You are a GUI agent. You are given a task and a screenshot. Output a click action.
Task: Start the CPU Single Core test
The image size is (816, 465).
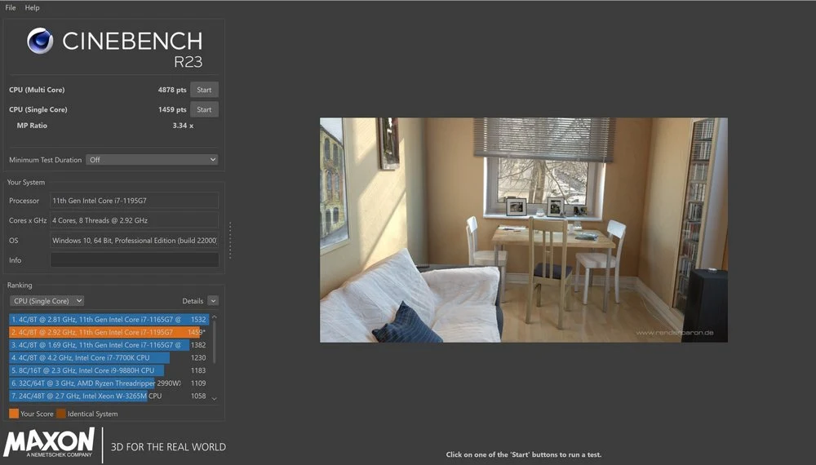click(204, 110)
